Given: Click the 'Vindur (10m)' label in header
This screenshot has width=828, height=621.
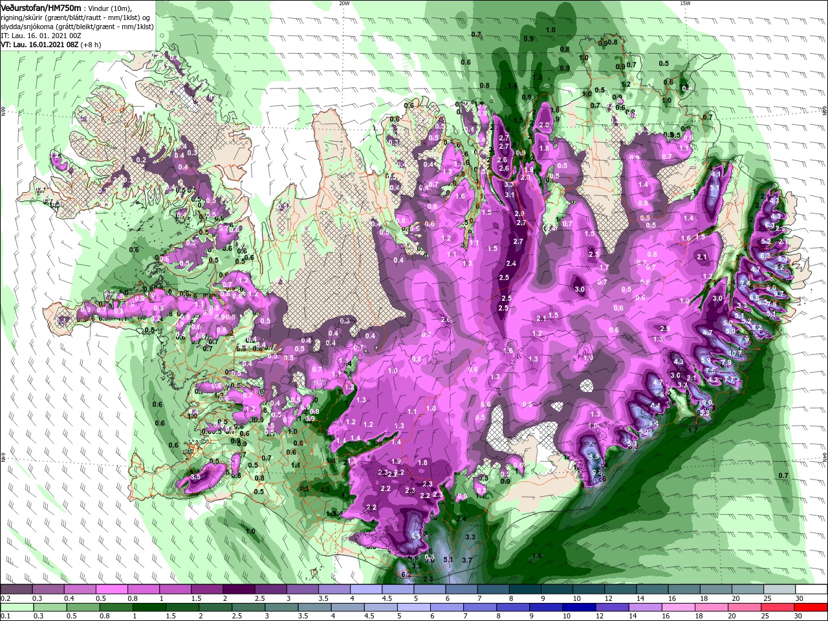Looking at the screenshot, I should (110, 8).
